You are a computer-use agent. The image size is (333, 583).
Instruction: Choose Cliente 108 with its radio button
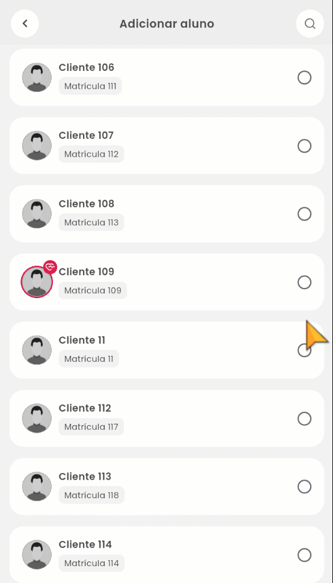304,214
